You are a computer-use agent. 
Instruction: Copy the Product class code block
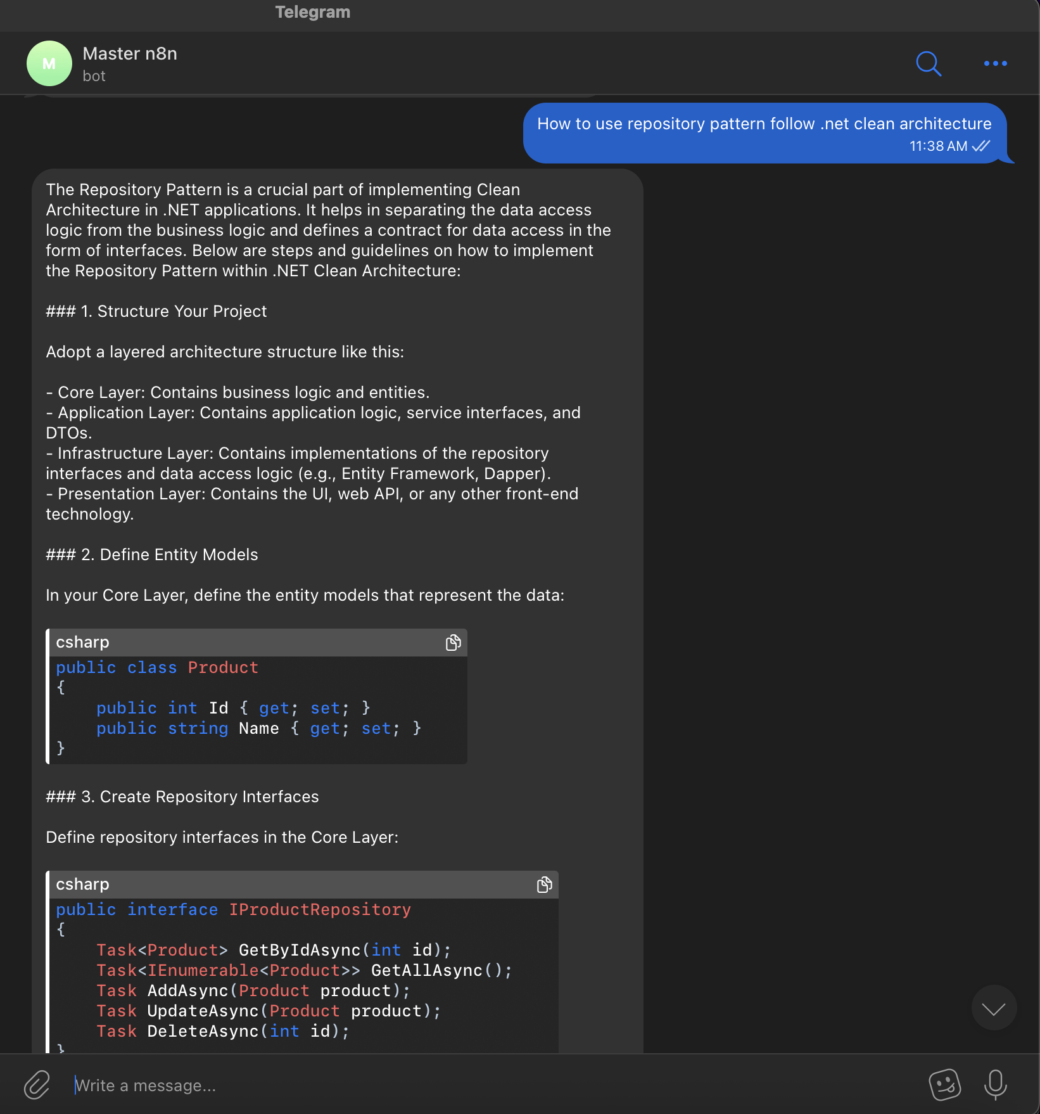(453, 643)
